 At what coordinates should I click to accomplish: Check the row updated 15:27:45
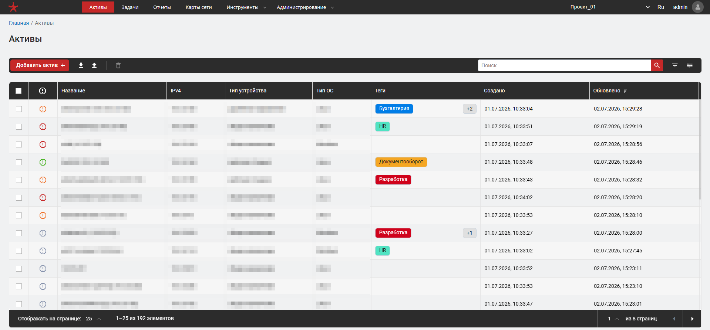19,251
